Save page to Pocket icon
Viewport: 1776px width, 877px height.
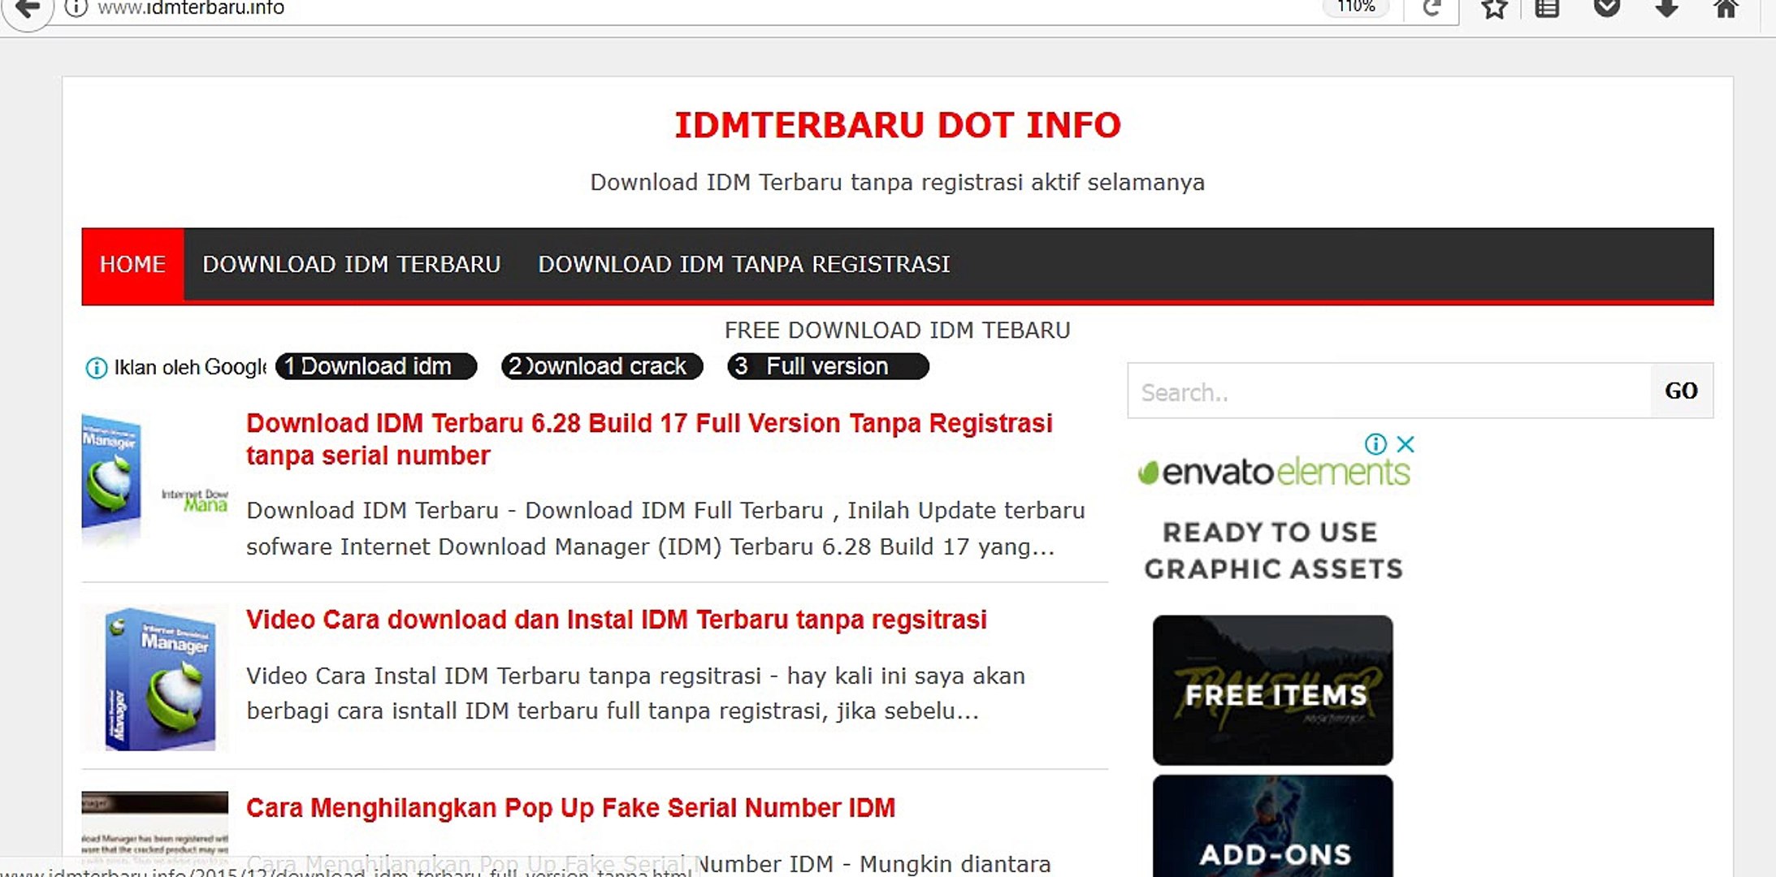[1606, 9]
